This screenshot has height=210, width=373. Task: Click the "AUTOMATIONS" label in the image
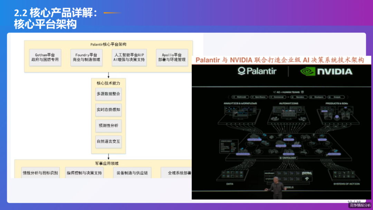click(x=288, y=104)
